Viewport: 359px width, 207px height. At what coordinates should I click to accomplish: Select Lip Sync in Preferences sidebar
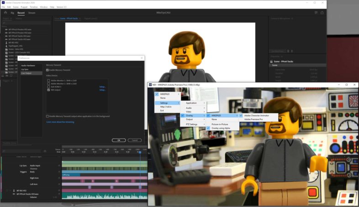pyautogui.click(x=25, y=69)
